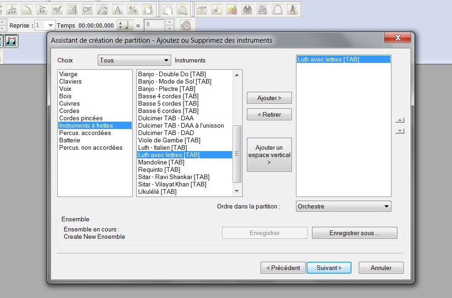Select Cordes pincées in the category list
This screenshot has height=298, width=452.
(x=81, y=118)
